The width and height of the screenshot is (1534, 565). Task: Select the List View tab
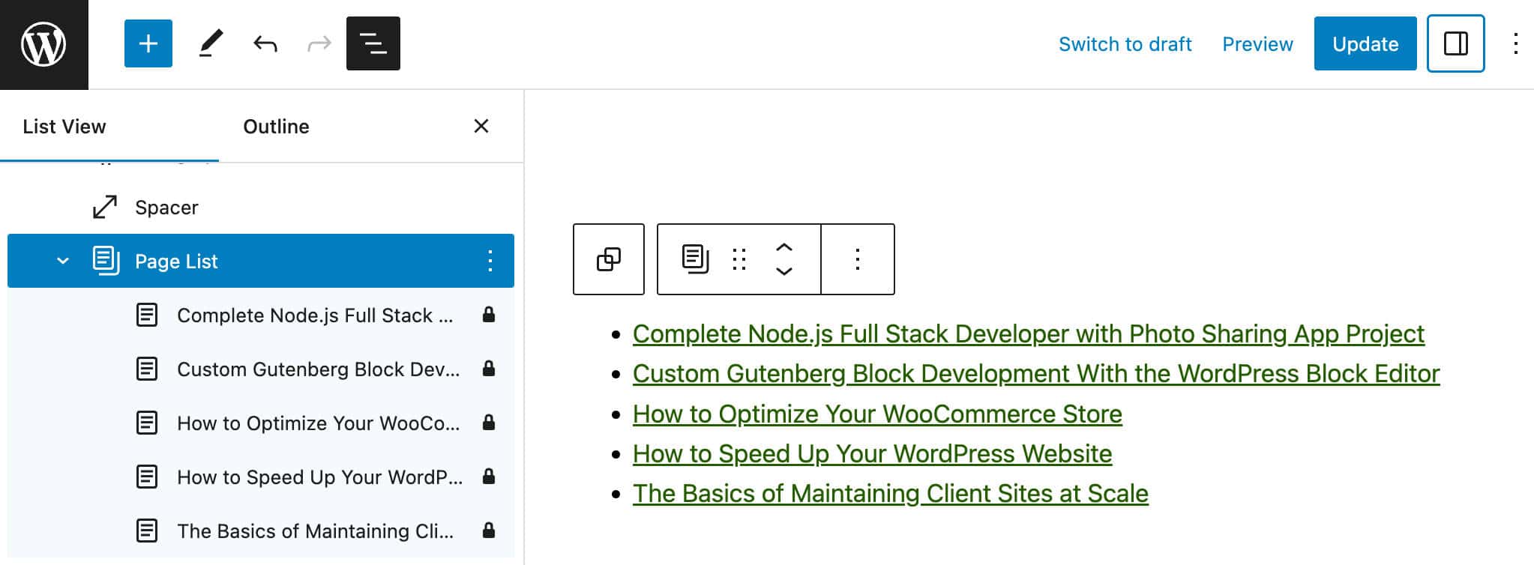click(64, 127)
